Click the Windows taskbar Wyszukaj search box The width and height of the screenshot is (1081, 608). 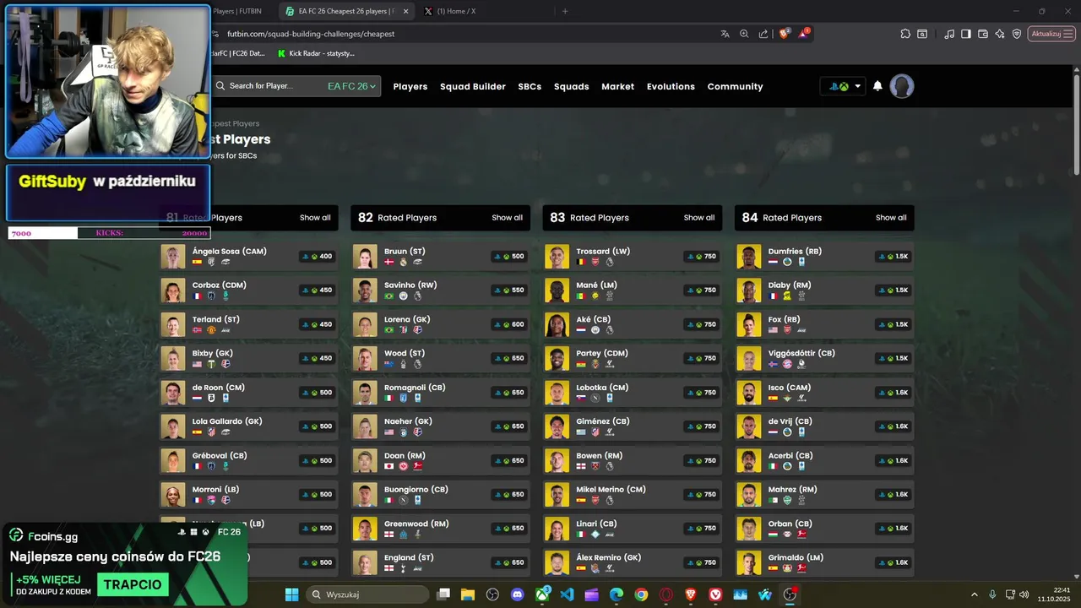[x=368, y=594]
